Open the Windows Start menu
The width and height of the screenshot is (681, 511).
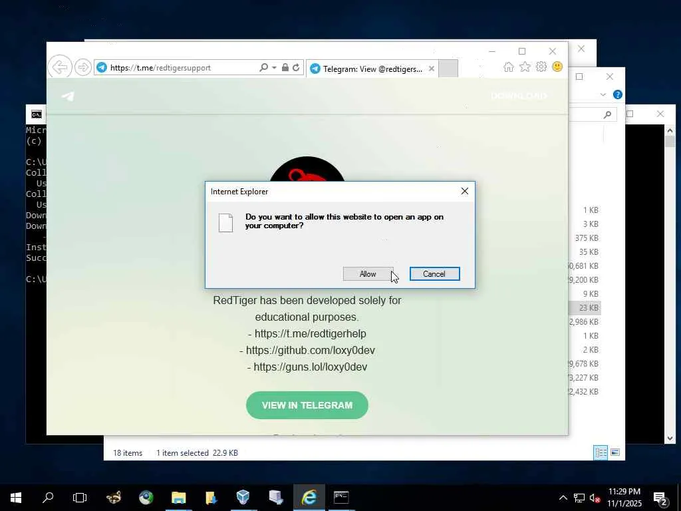click(16, 498)
